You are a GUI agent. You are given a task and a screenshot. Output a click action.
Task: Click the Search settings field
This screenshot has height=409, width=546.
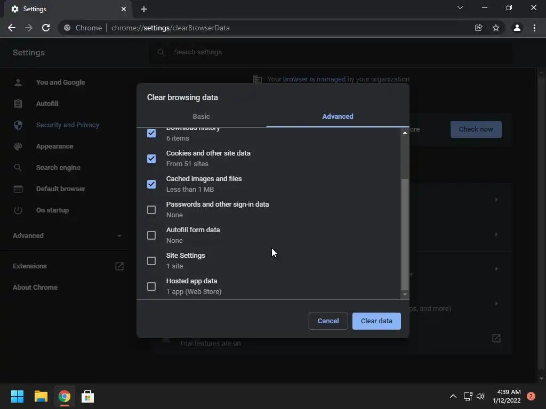331,52
